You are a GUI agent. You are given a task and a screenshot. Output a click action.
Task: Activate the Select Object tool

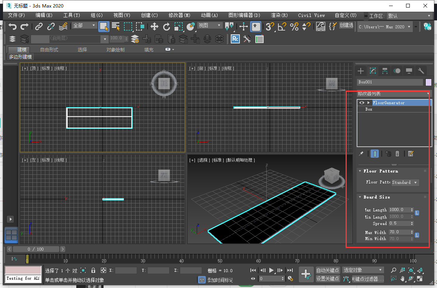coord(103,27)
